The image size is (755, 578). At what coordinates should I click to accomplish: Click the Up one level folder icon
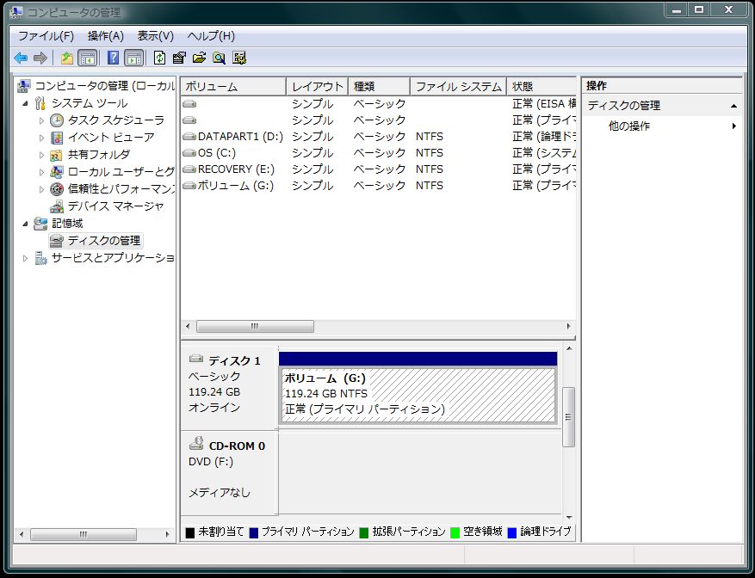(66, 58)
